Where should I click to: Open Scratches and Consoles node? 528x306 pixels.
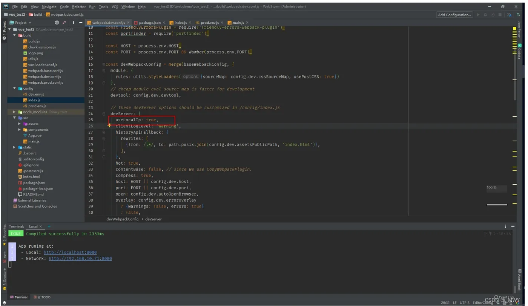click(37, 206)
